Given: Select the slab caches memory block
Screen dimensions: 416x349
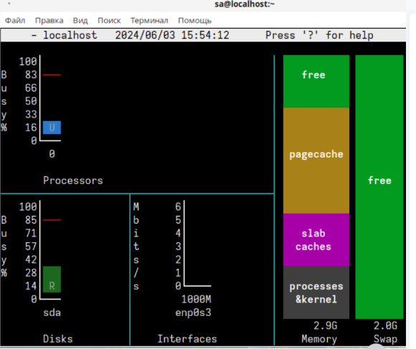Looking at the screenshot, I should point(316,240).
